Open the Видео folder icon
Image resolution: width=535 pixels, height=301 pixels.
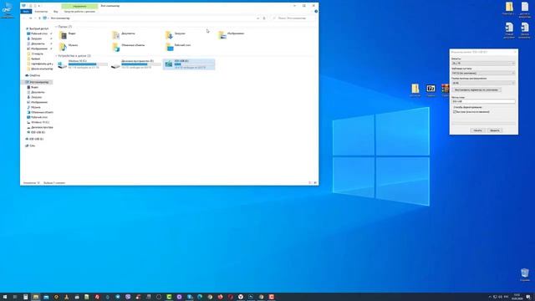[x=64, y=34]
